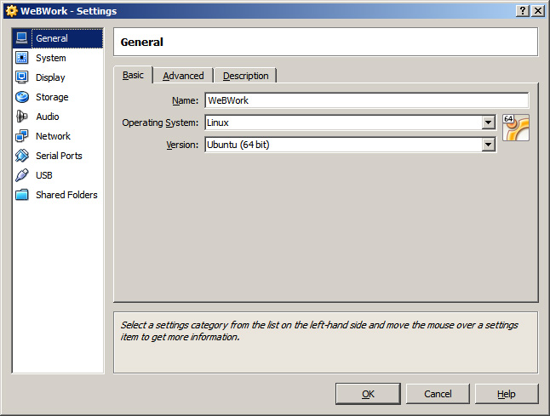Image resolution: width=550 pixels, height=416 pixels.
Task: Select the General label in the sidebar
Action: (52, 38)
